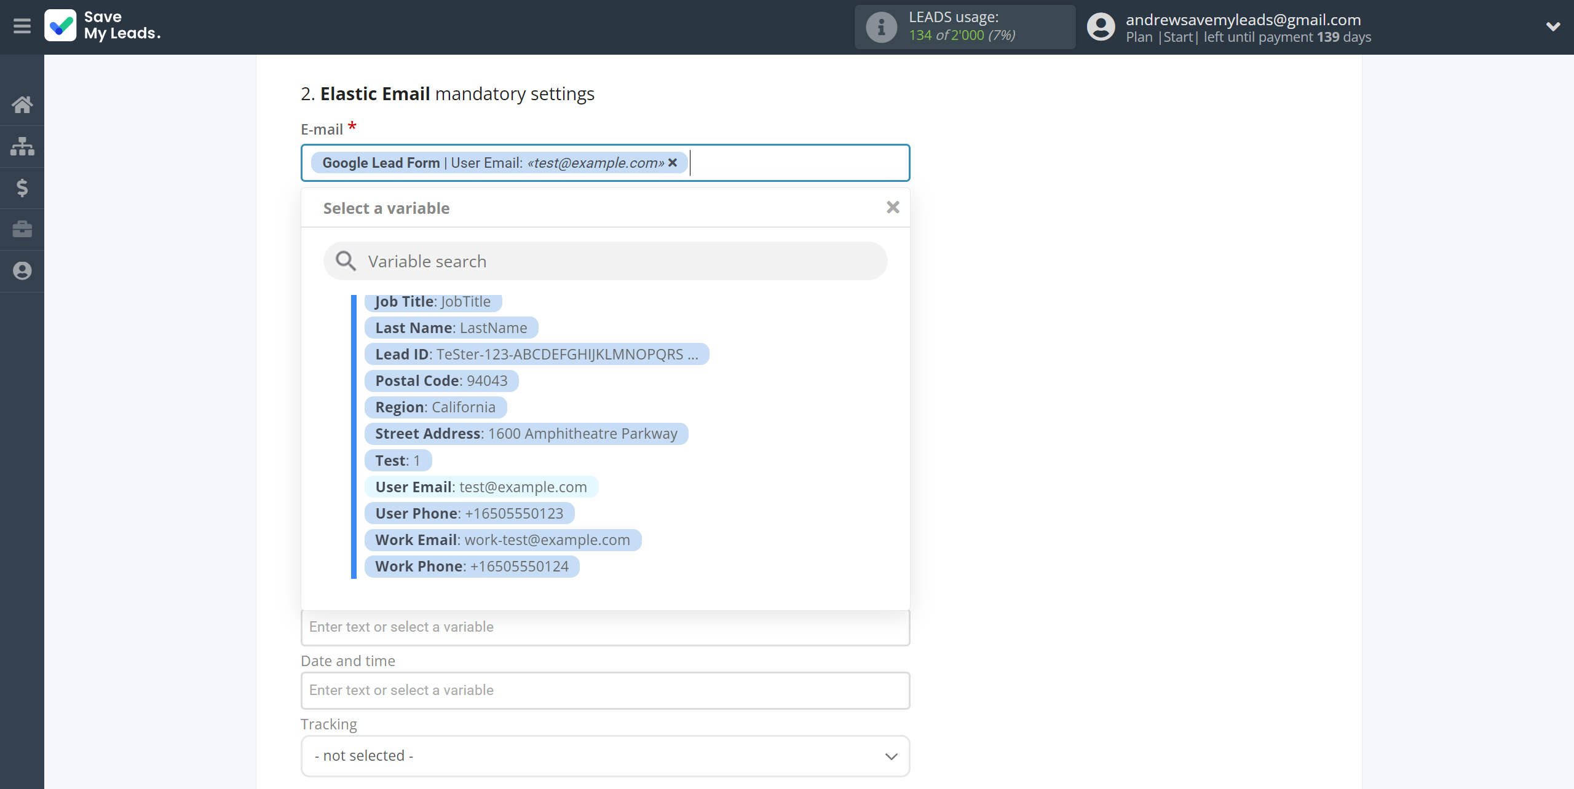Click the Date and time input field
Viewport: 1574px width, 789px height.
(605, 691)
